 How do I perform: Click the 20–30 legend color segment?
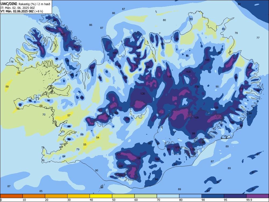click(x=56, y=196)
